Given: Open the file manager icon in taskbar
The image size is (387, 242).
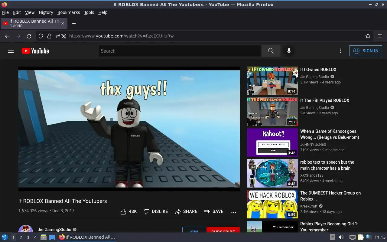Looking at the screenshot, I should (x=44, y=237).
